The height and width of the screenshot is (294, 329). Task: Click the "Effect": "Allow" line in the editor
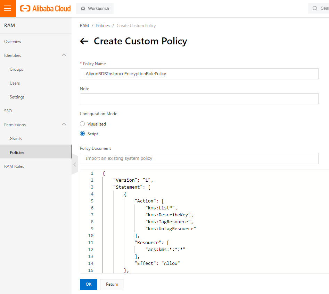(x=157, y=263)
